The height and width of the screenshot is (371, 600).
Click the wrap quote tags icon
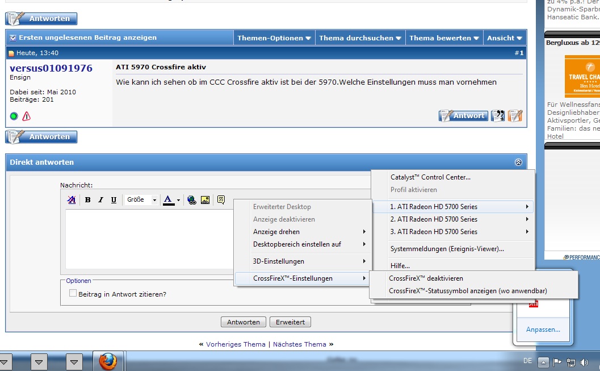(x=221, y=199)
